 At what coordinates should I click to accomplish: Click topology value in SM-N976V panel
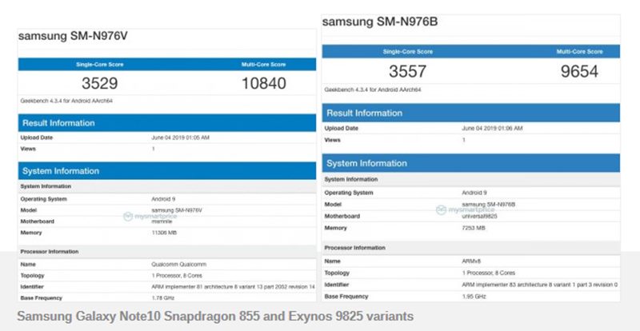point(176,276)
